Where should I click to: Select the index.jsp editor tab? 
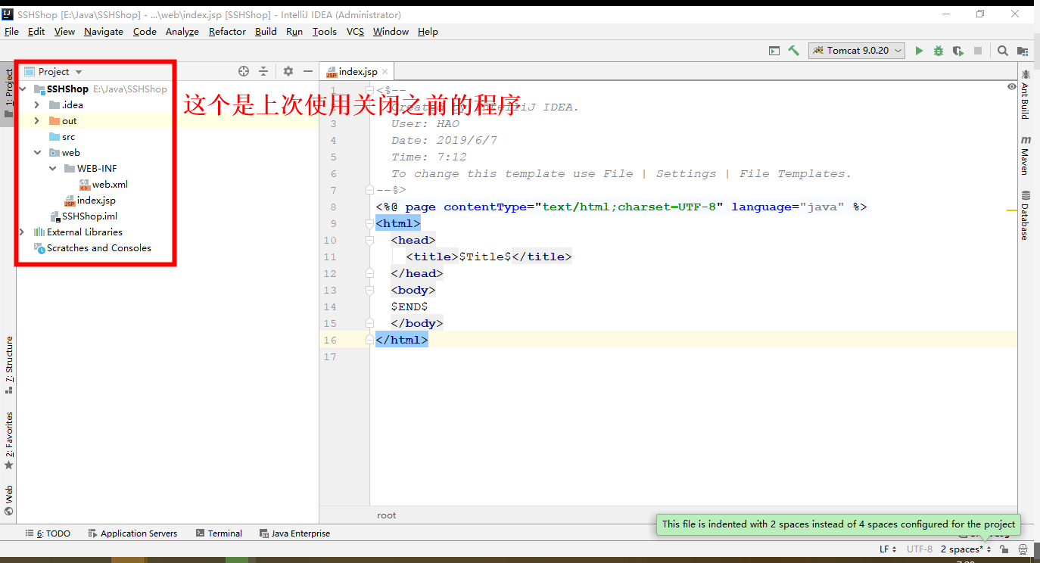pos(357,72)
